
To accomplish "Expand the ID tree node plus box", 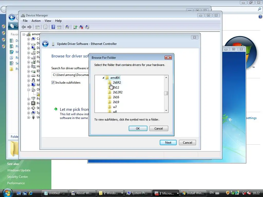I will pyautogui.click(x=29, y=71).
